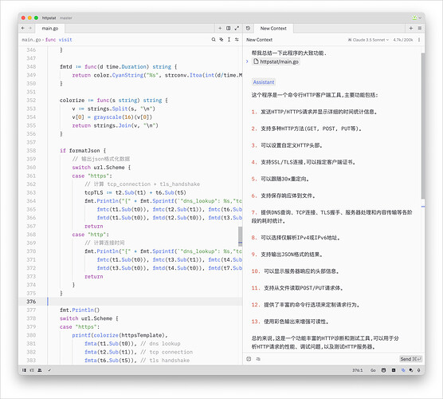Click summary item 13 about color output
The image size is (443, 399).
(x=290, y=322)
